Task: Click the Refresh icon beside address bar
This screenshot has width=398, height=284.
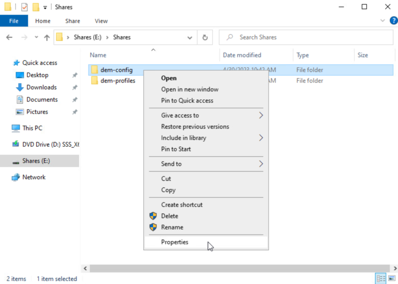Action: click(205, 37)
